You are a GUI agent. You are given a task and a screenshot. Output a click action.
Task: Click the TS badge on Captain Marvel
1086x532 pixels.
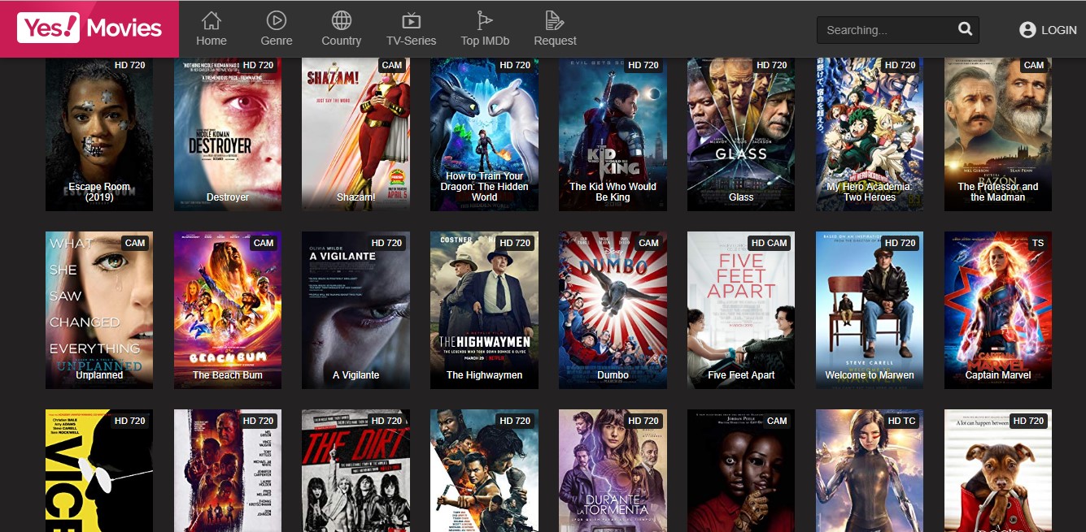1037,243
